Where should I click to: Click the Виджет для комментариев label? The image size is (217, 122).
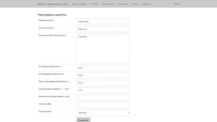point(54,96)
